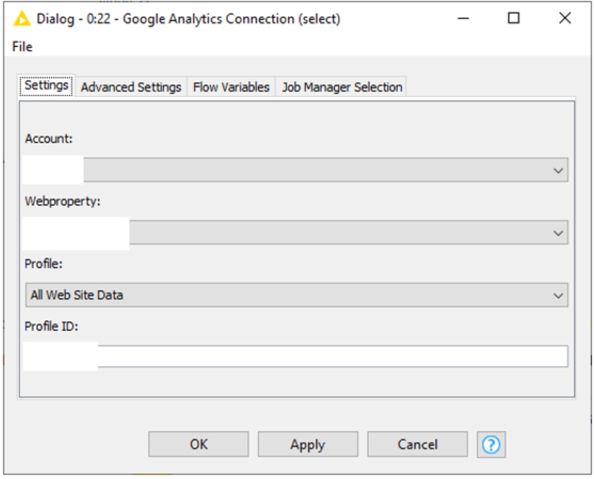Maximize the dialog window
The height and width of the screenshot is (479, 594).
click(x=514, y=18)
